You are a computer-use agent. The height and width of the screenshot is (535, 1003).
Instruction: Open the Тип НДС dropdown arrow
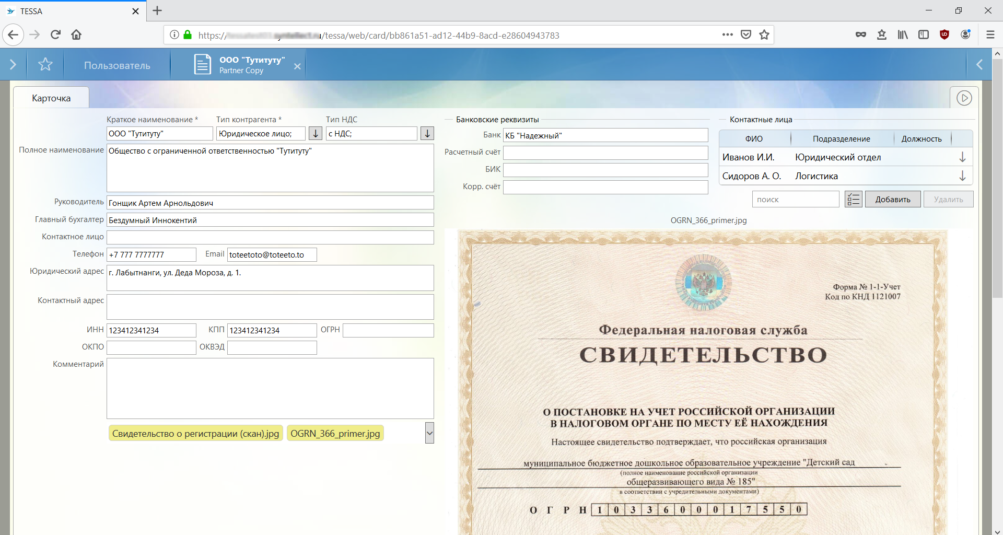point(427,134)
